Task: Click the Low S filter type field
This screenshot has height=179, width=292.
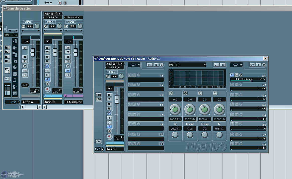Action: tap(175, 129)
